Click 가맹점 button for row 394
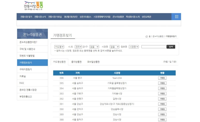Screen dimensions: 200x122 tap(162, 88)
